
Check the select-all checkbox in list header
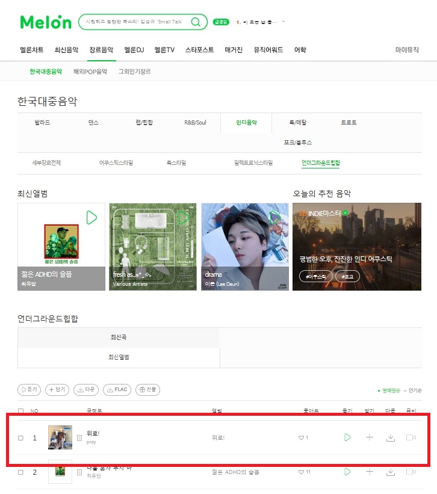(x=21, y=411)
